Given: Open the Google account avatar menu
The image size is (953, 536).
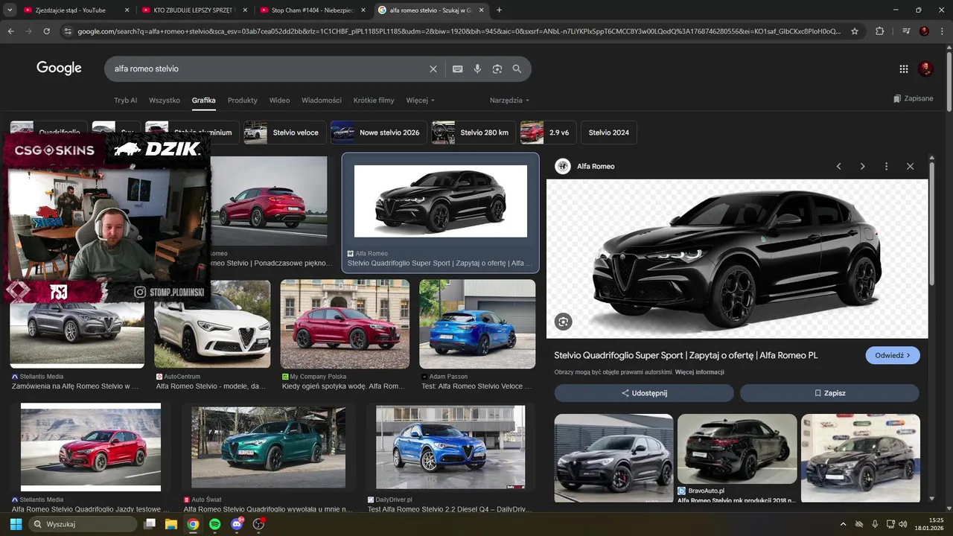Looking at the screenshot, I should (x=926, y=68).
